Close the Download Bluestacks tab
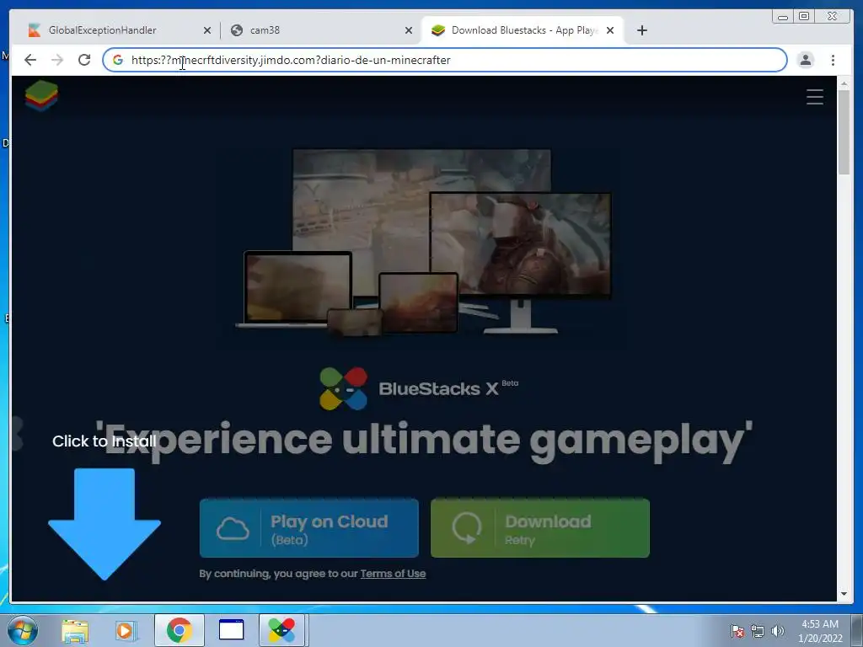The height and width of the screenshot is (647, 863). click(610, 31)
